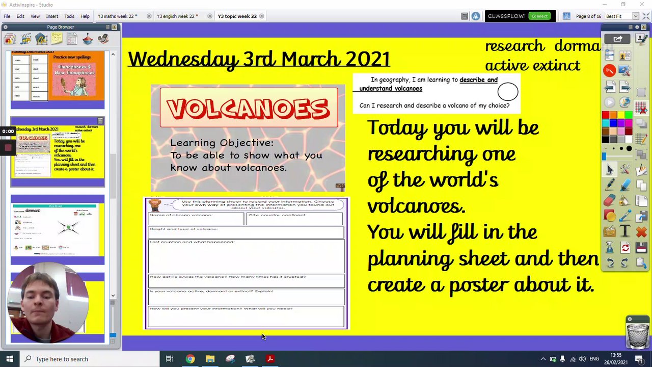Pick the black color swatch

(x=605, y=139)
